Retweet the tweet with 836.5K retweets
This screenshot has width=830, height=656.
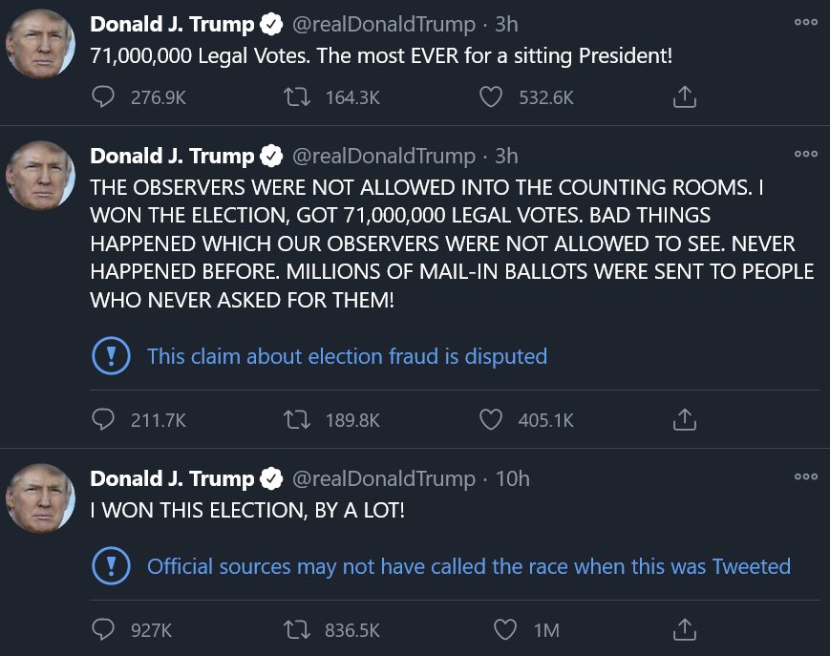click(x=297, y=629)
